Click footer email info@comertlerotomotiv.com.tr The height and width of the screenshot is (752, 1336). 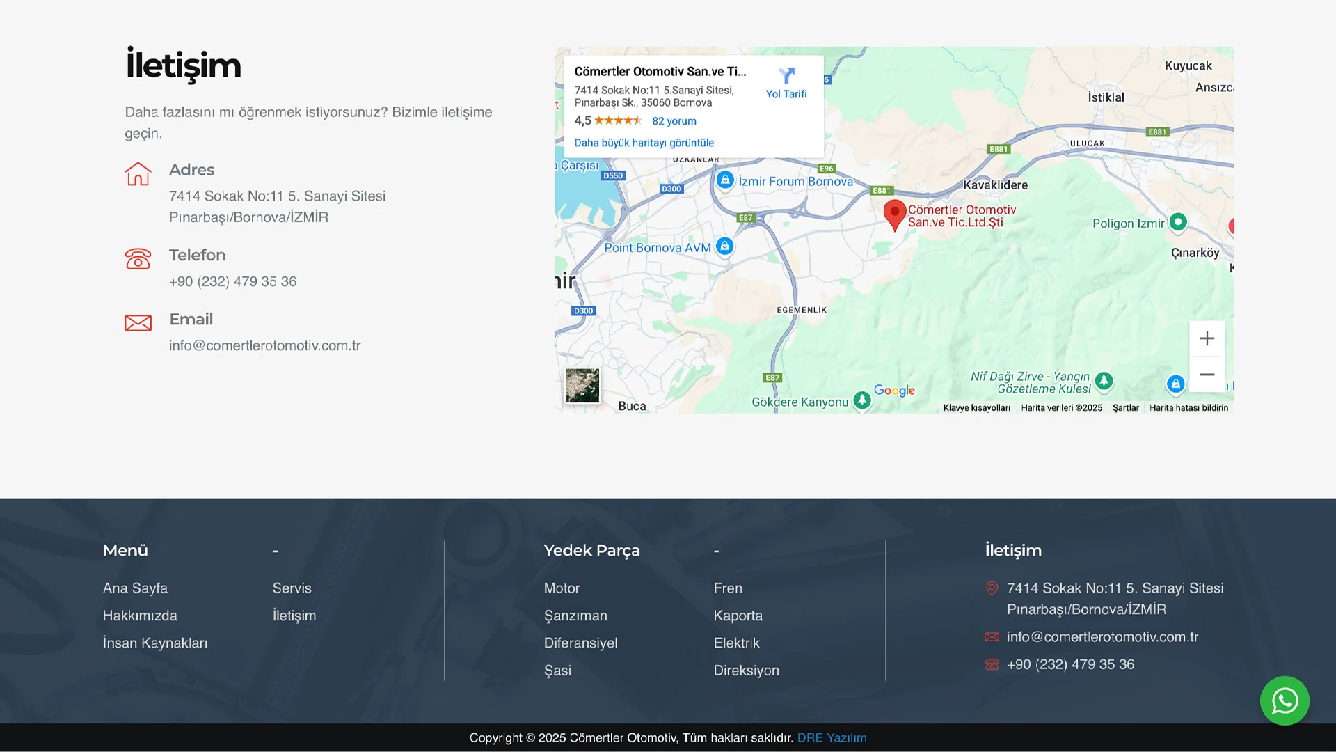click(1102, 637)
